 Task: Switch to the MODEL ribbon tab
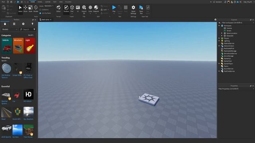coord(40,2)
